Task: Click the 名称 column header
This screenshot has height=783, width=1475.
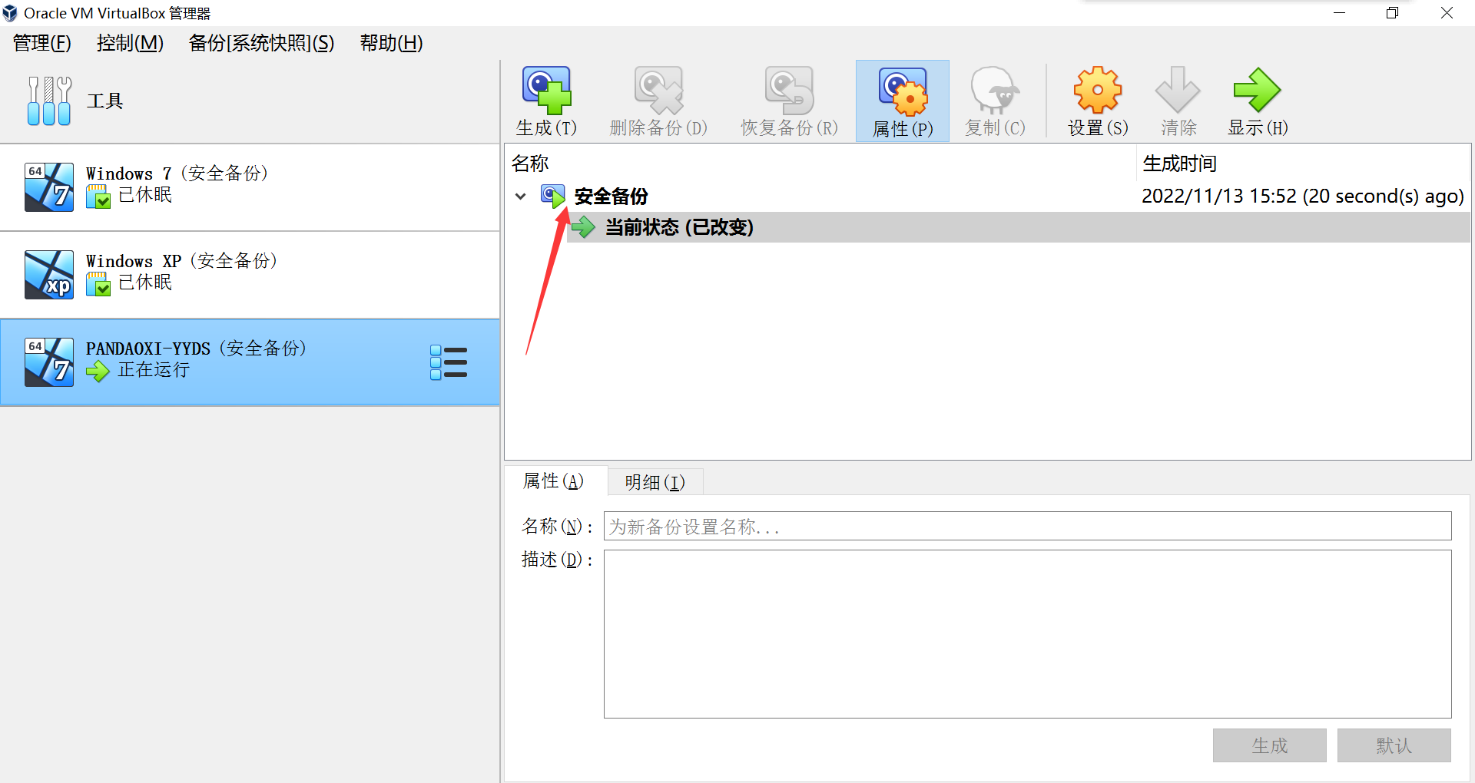Action: click(x=820, y=164)
